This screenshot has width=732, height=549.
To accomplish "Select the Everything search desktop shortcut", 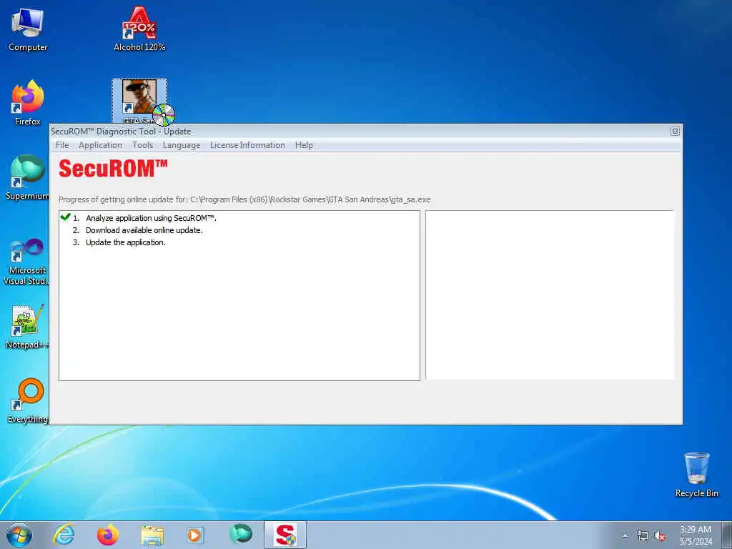I will (x=26, y=400).
